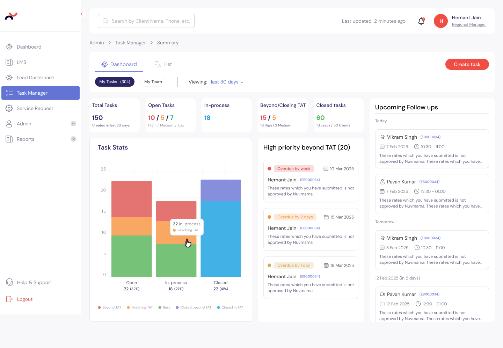The height and width of the screenshot is (348, 503).
Task: Toggle the Beyond TAT legend item
Action: (109, 307)
